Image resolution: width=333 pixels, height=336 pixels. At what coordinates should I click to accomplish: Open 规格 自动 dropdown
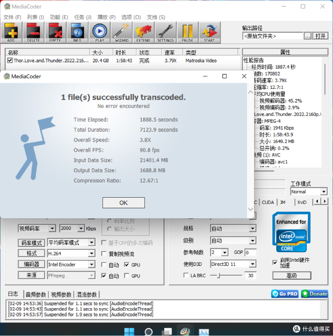[x=253, y=228]
